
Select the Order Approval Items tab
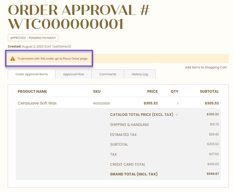[x=31, y=74]
